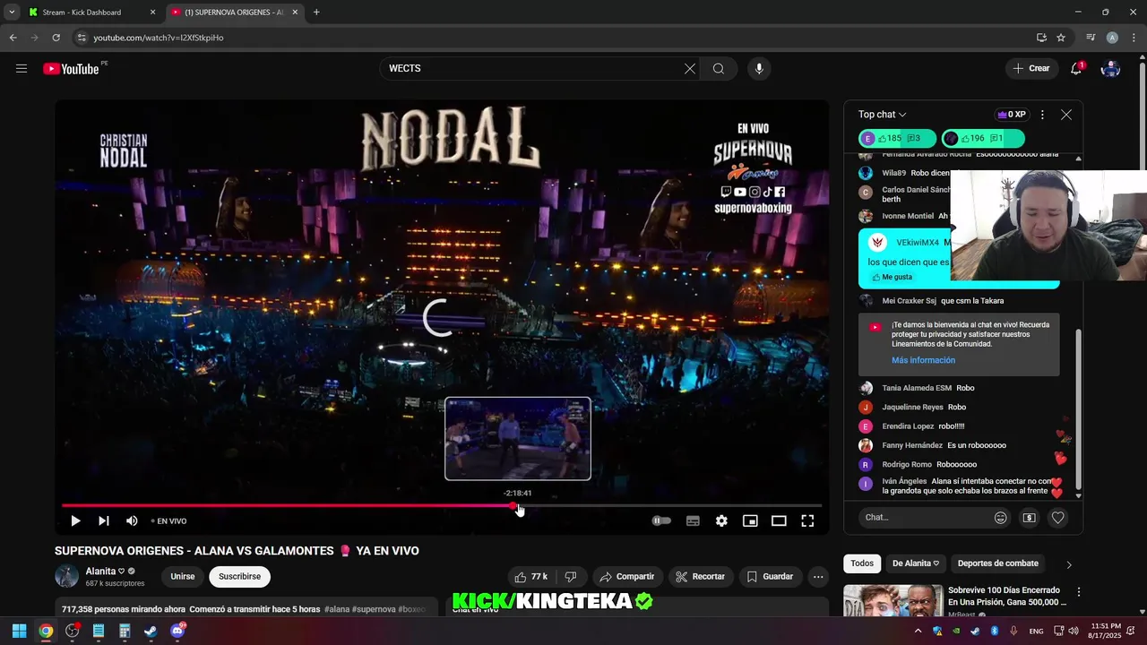This screenshot has width=1147, height=645.
Task: Open the Sobrevive 100 Días Encerrado video thumbnail
Action: click(x=893, y=601)
